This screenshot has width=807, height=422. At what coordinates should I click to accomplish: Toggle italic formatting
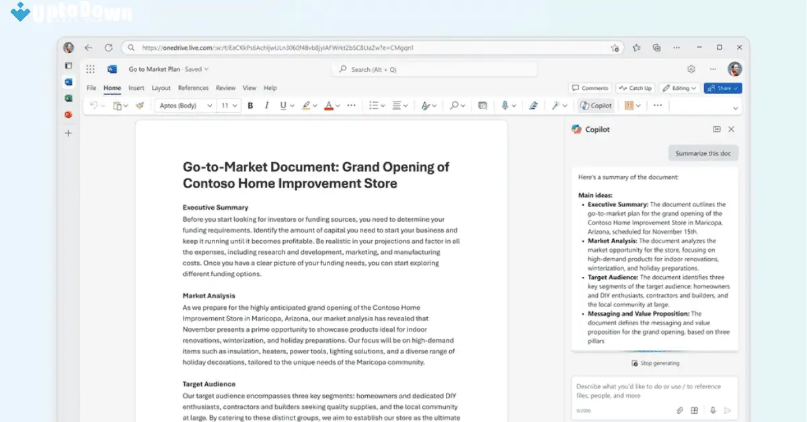click(266, 105)
